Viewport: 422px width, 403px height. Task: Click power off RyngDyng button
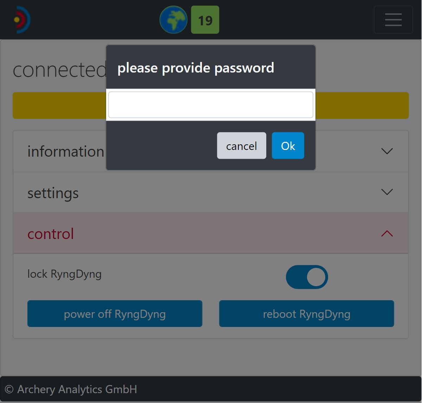click(x=115, y=314)
